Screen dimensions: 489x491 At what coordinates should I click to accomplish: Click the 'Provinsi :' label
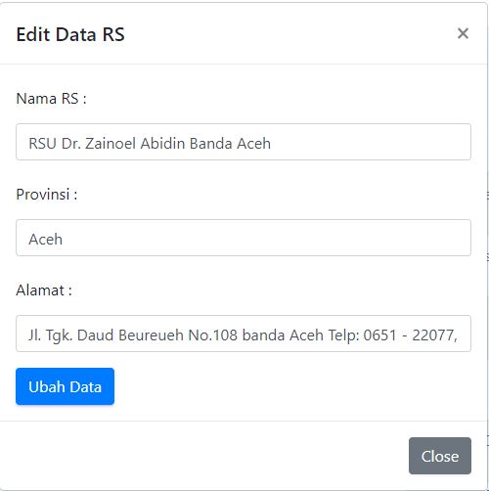point(47,195)
